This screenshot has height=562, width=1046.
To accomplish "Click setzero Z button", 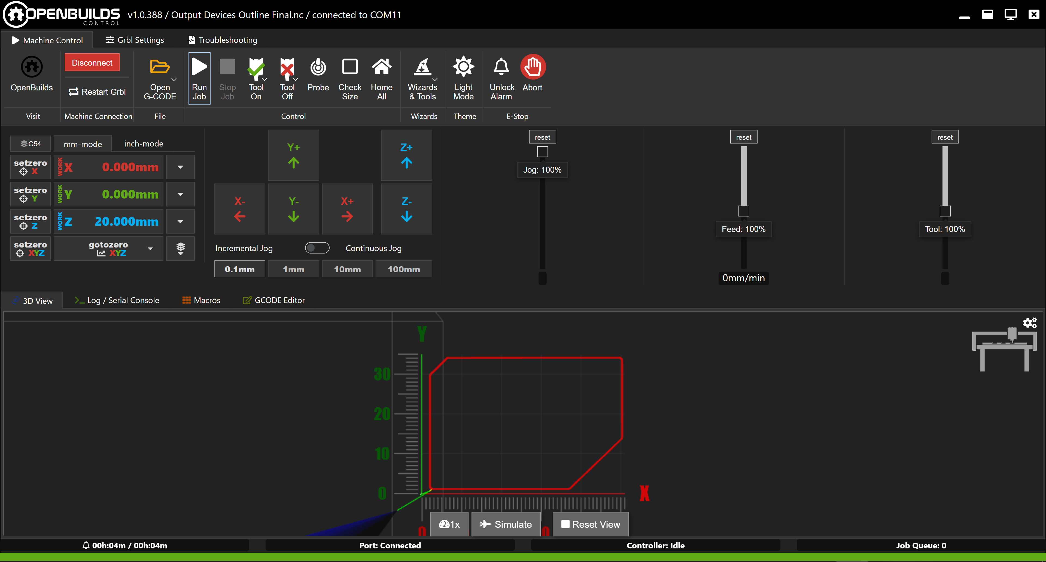I will pyautogui.click(x=31, y=221).
